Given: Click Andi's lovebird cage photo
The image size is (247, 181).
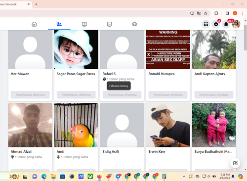Looking at the screenshot, I should point(76,125).
